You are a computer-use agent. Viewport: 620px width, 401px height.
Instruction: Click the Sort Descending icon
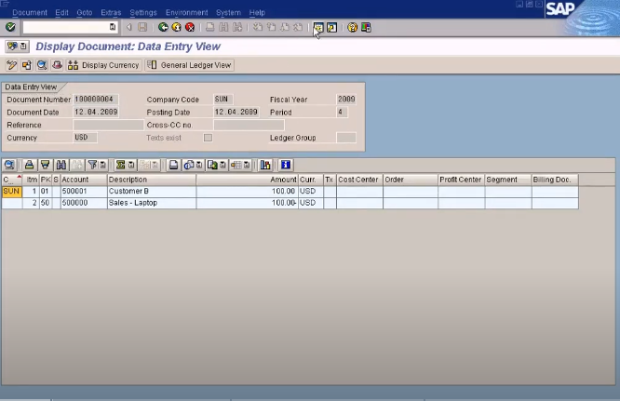45,165
